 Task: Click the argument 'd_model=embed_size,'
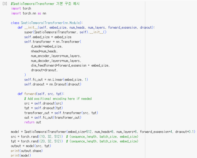tap(47, 46)
